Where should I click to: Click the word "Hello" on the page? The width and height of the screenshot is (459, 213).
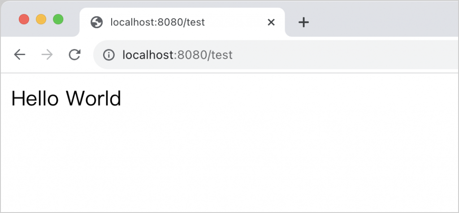(35, 98)
